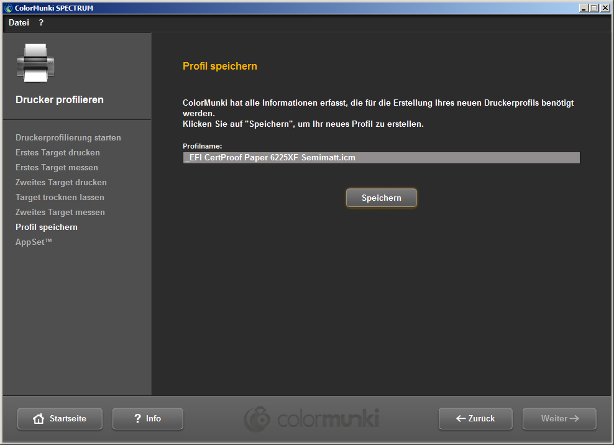614x445 pixels.
Task: Click the Speichern button to save profile
Action: click(x=382, y=198)
